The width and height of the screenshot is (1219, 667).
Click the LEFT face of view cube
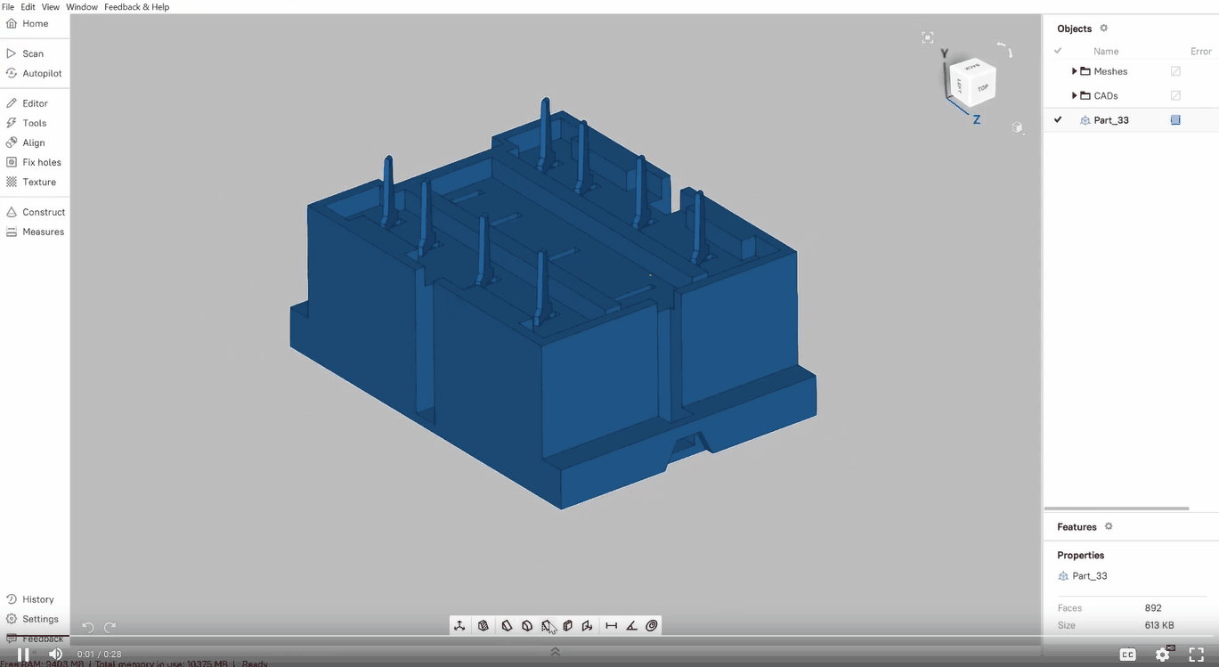[x=959, y=85]
